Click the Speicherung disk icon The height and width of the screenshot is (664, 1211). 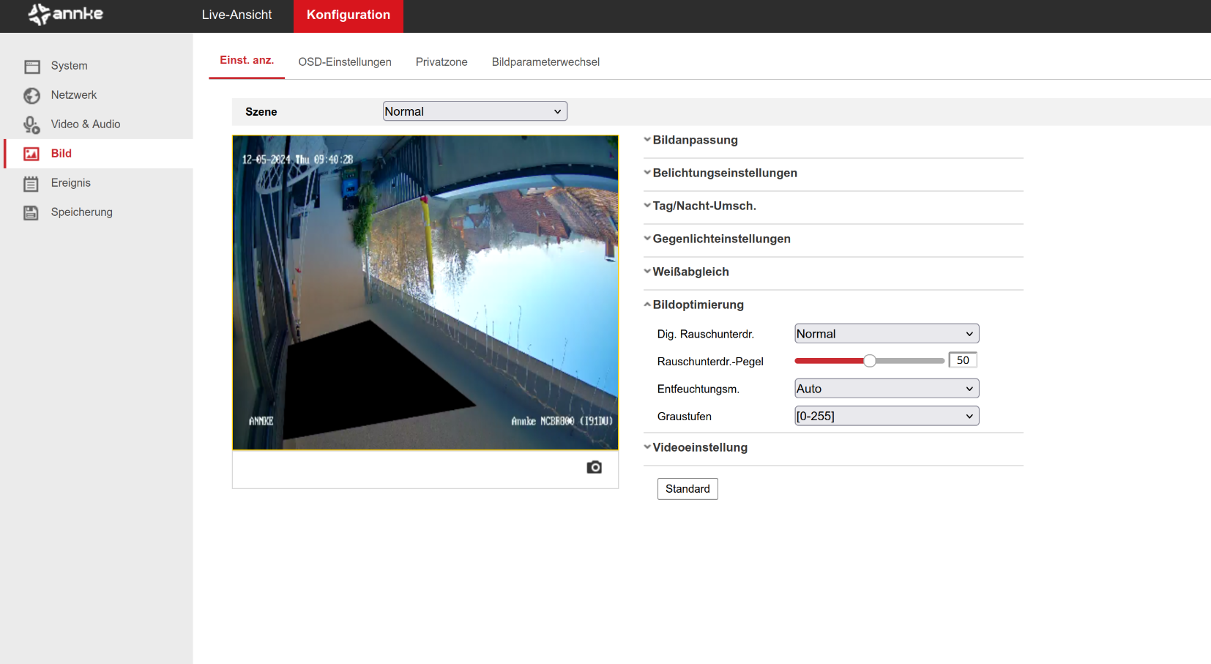coord(31,213)
